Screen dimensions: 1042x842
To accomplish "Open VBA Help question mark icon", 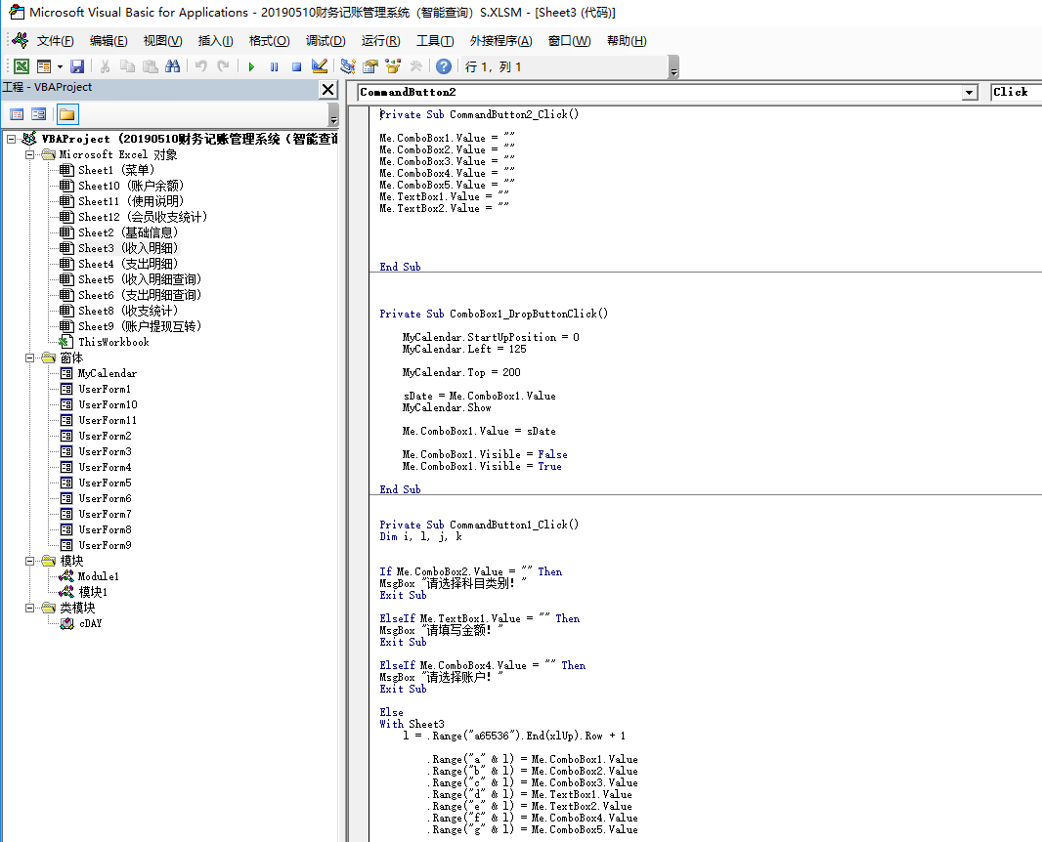I will 443,66.
